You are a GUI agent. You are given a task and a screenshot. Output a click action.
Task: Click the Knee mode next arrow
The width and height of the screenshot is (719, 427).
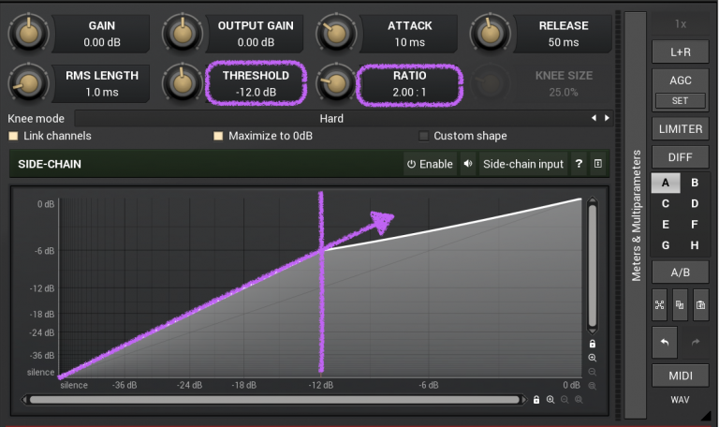tap(607, 119)
